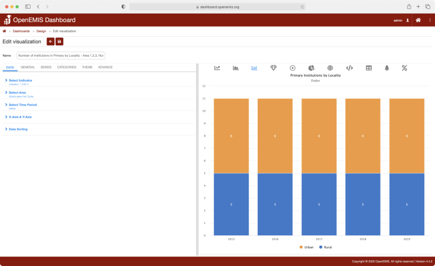Expand the Data Sorting section
Viewport: 435px width, 266px height.
(18, 129)
